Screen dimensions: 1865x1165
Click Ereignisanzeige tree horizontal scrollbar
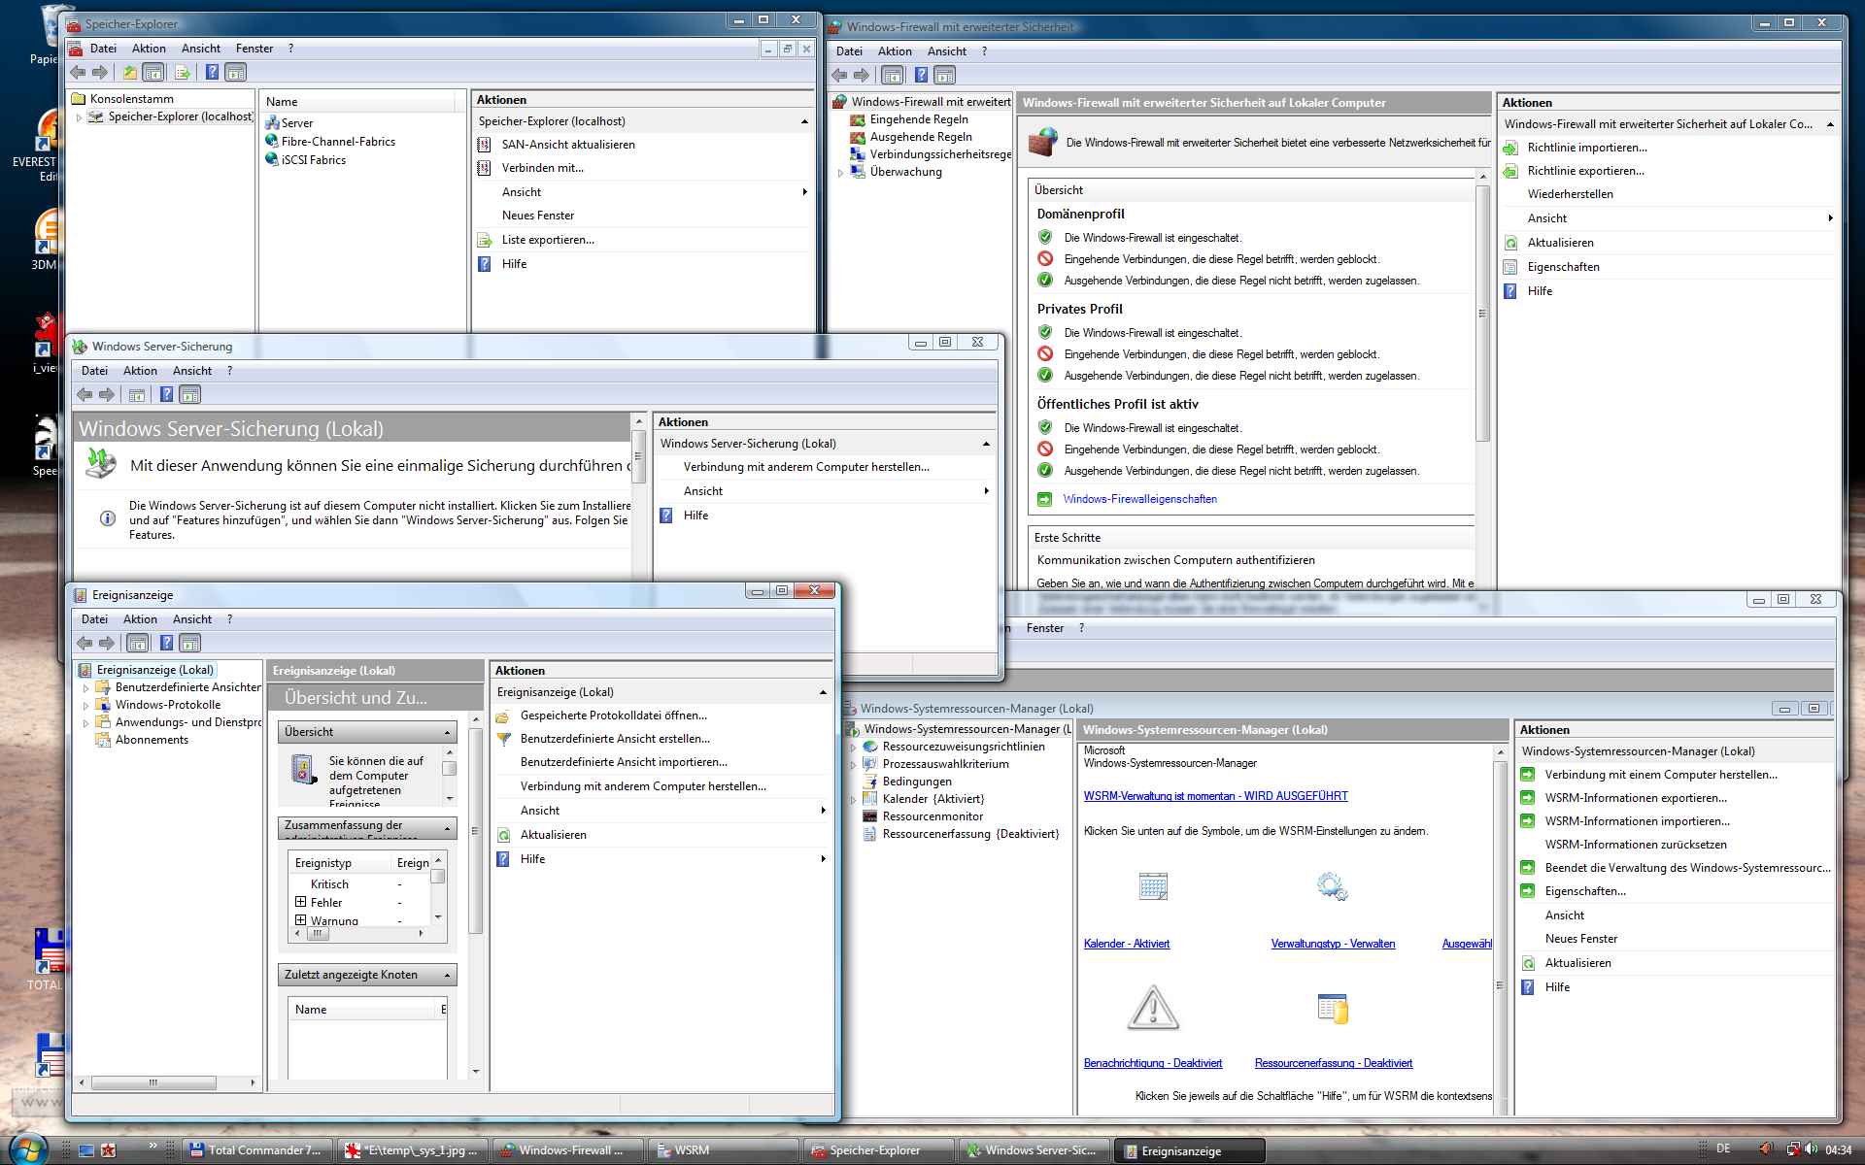[x=153, y=1082]
